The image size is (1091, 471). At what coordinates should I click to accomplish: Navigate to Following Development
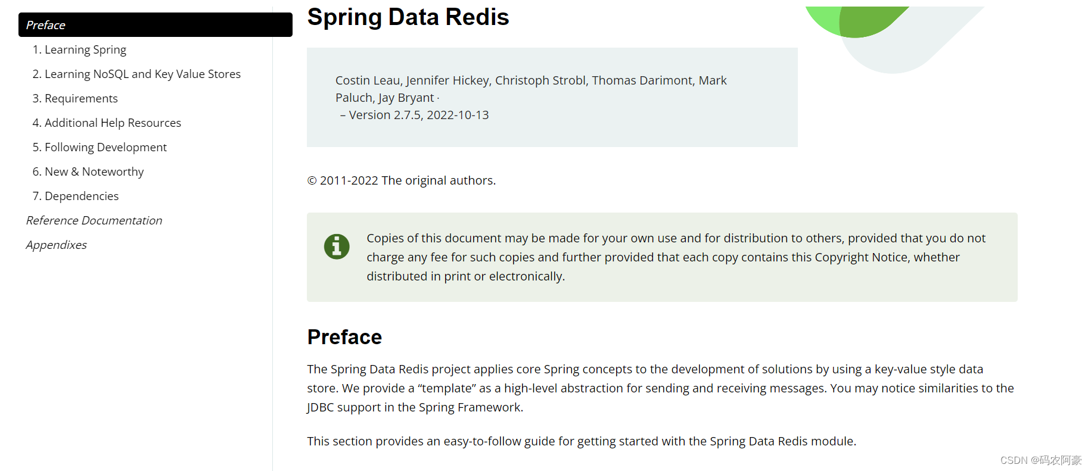(100, 147)
